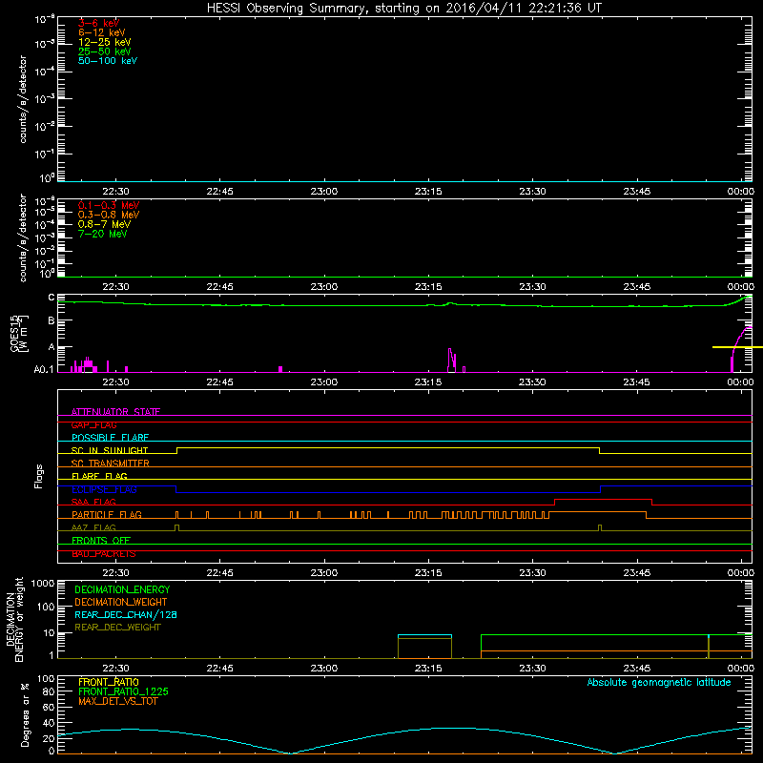763x763 pixels.
Task: Click the cyan 50-100 keV legend label
Action: point(108,61)
